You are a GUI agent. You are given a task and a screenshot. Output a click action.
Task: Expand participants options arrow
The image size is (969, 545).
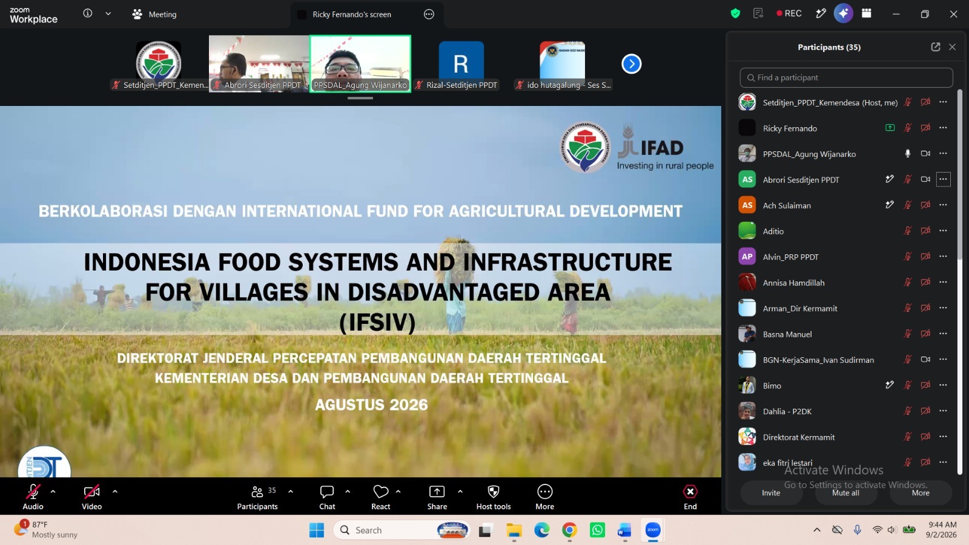(291, 491)
